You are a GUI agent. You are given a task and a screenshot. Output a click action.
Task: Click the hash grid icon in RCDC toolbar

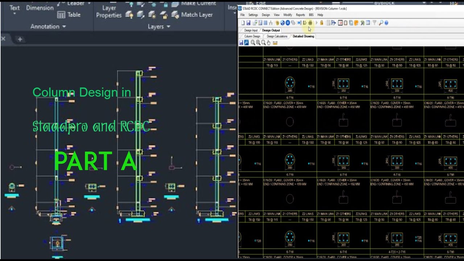(x=310, y=23)
